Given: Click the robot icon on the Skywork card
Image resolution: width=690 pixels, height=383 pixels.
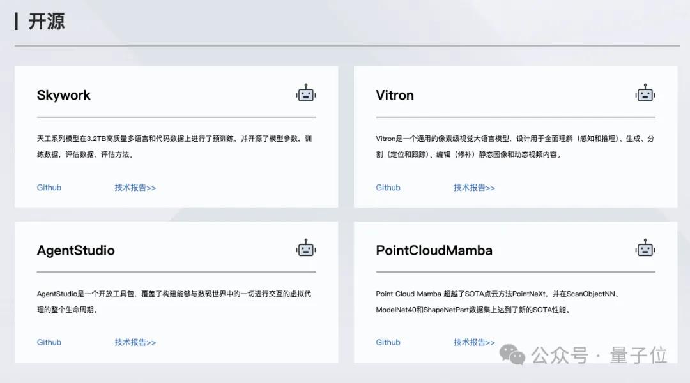Looking at the screenshot, I should (x=306, y=94).
